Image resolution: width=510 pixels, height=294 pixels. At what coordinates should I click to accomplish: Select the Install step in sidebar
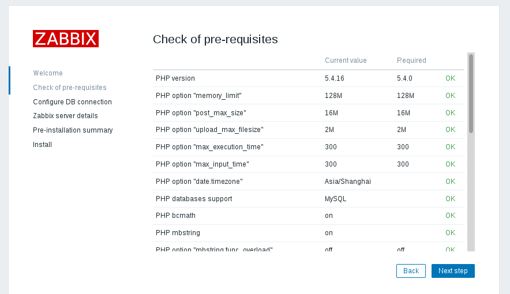click(42, 145)
